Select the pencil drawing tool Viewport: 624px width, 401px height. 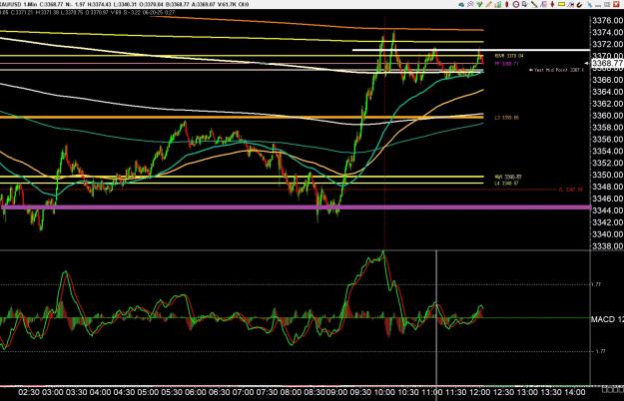coord(489,4)
